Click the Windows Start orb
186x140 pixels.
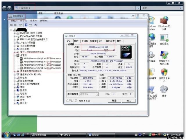click(x=7, y=135)
